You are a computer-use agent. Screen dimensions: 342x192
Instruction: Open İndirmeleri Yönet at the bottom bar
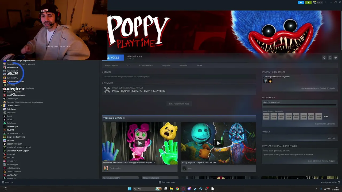point(167,182)
